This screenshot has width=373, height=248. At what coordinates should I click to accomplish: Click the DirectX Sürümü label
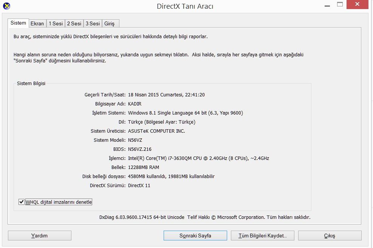108,185
